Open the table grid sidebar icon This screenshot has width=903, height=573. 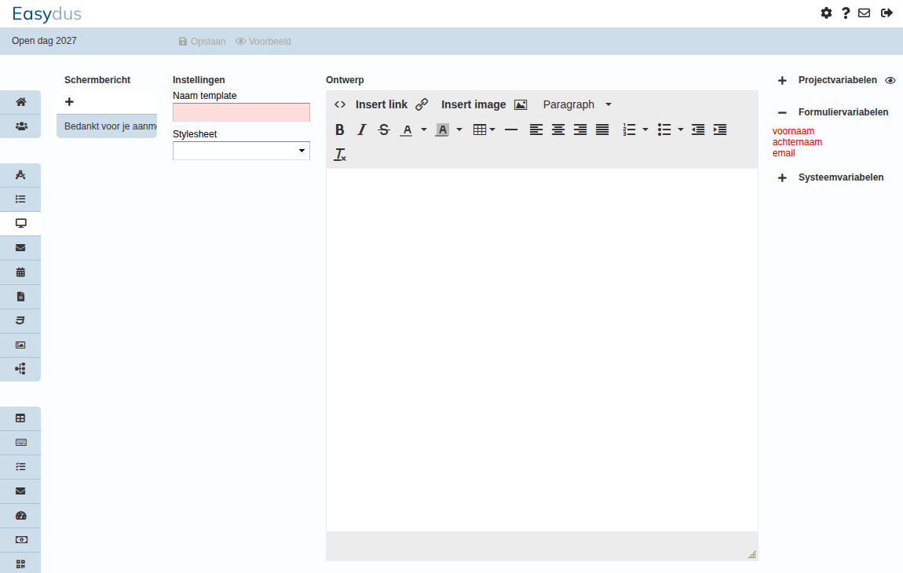(20, 418)
